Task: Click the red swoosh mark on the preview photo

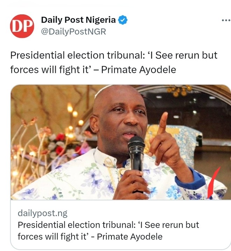Action: coord(214,181)
